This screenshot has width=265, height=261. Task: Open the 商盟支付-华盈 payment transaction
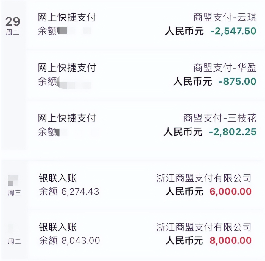(225, 68)
